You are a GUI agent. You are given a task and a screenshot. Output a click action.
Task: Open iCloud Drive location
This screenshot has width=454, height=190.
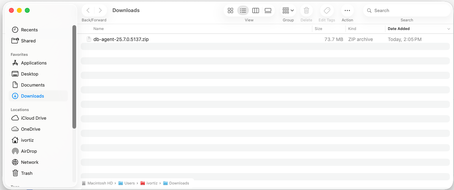tap(33, 118)
